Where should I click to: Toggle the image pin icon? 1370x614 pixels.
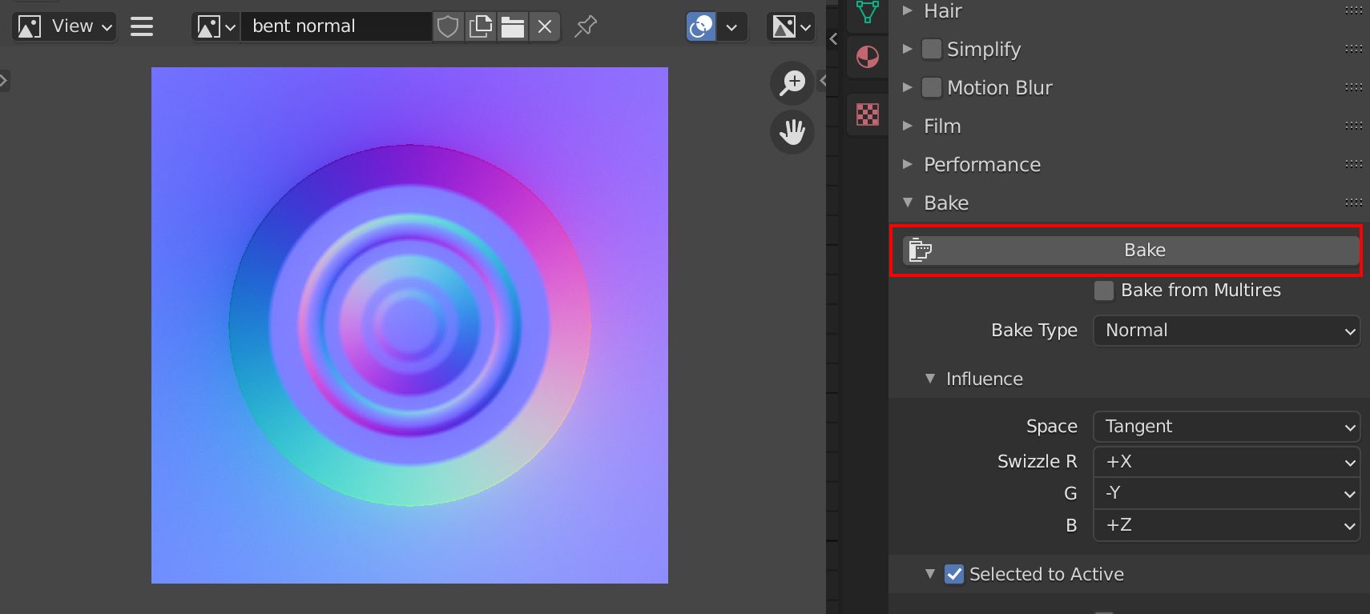click(586, 26)
